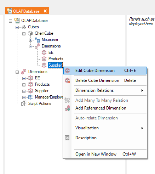Click the Delete Cube Dimension icon

coord(68,80)
